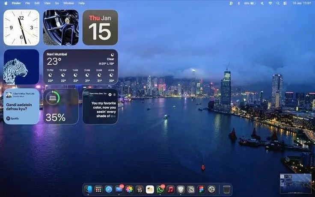
Task: Open Mail from the Dock
Action: 119,189
